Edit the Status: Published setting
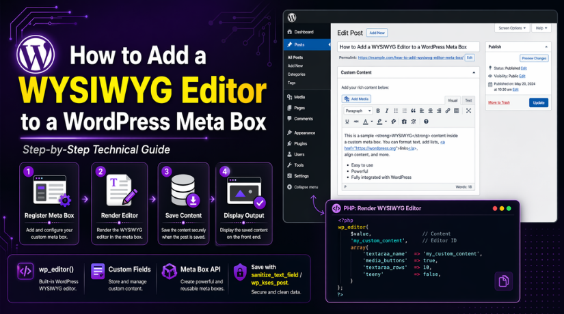 coord(524,68)
